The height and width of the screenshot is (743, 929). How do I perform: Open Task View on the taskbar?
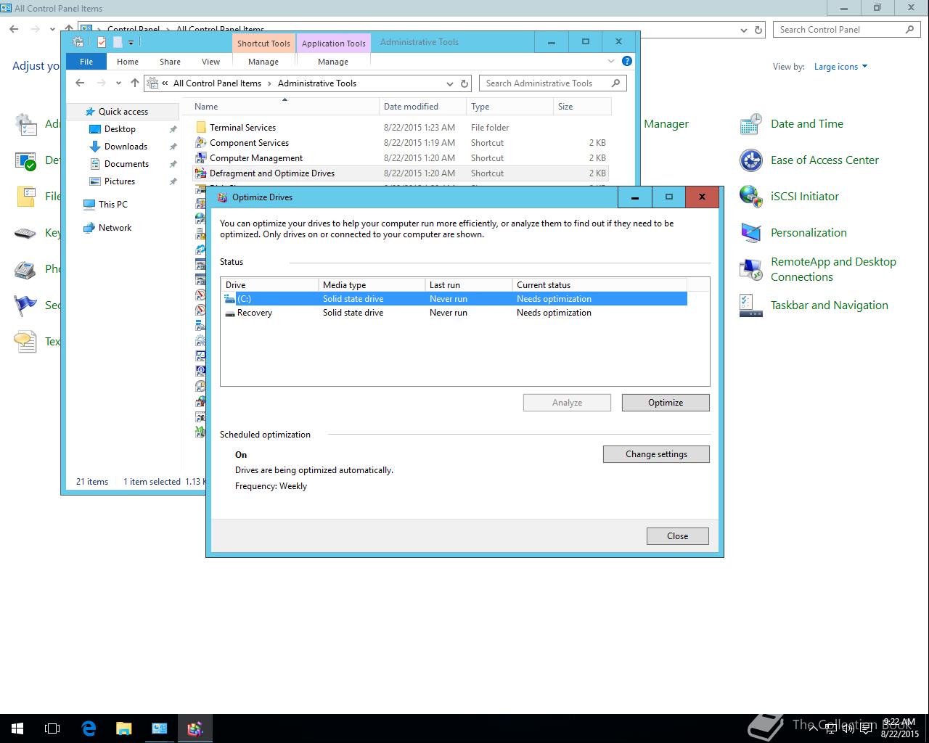click(x=52, y=728)
